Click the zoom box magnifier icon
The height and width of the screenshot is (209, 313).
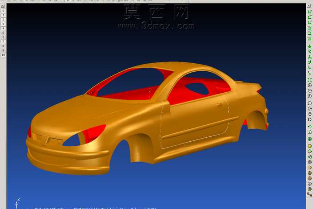[x=309, y=103]
